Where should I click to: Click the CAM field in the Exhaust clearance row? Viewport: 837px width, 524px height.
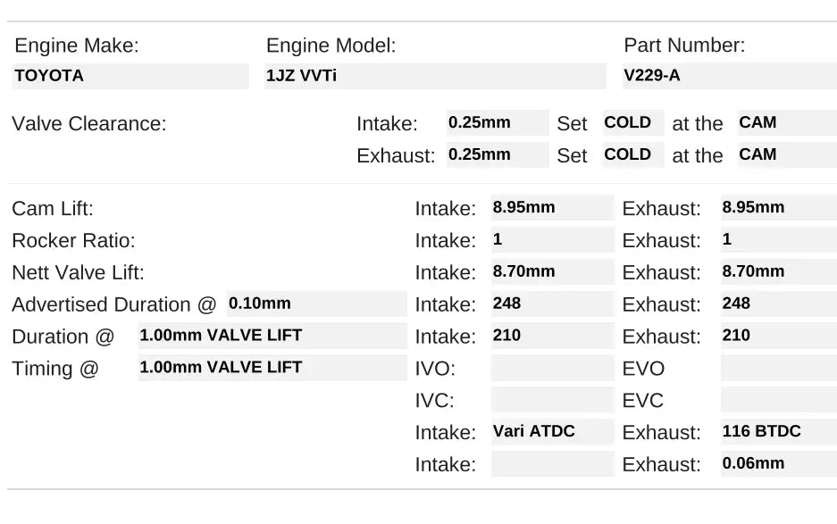pyautogui.click(x=786, y=154)
